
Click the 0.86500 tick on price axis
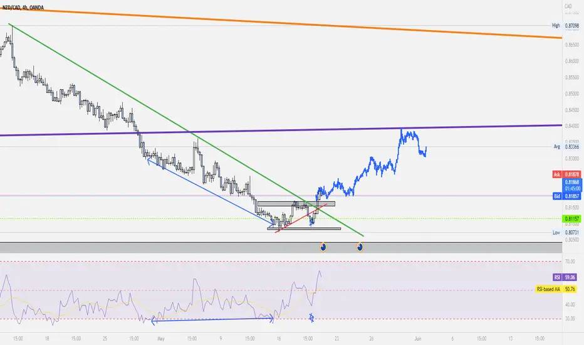pos(571,45)
